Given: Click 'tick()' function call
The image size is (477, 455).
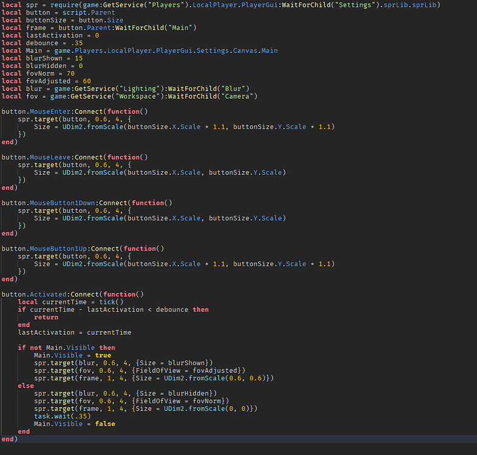Looking at the screenshot, I should tap(111, 302).
